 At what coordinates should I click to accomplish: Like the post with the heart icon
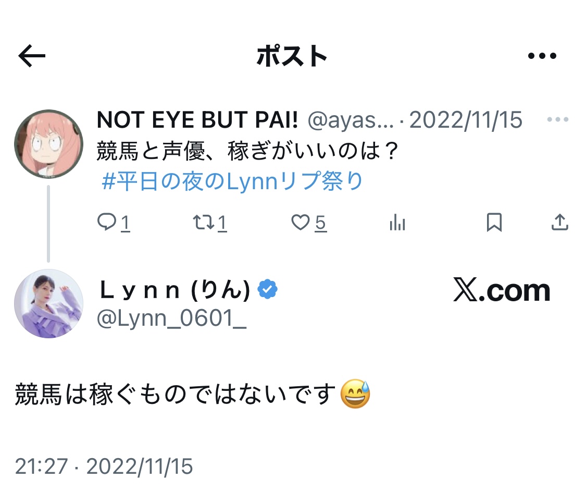tap(301, 223)
